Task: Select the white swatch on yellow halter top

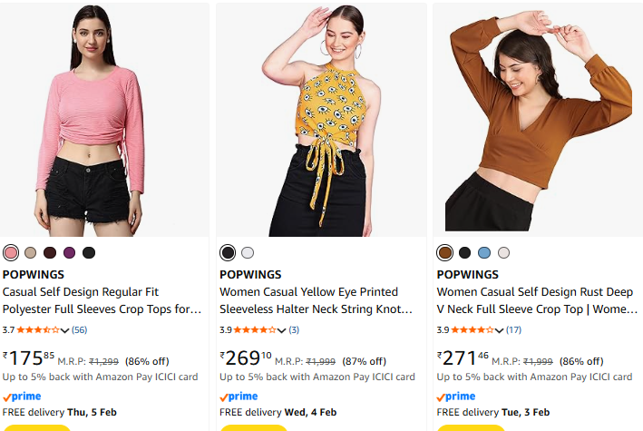Action: point(248,252)
